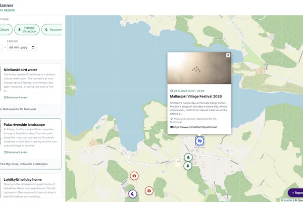Click the festival popup photo

coord(199,68)
